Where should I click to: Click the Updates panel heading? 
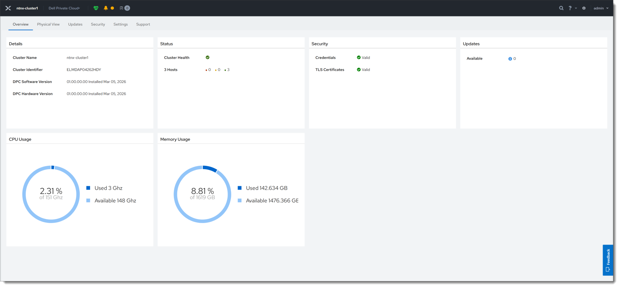(x=471, y=44)
